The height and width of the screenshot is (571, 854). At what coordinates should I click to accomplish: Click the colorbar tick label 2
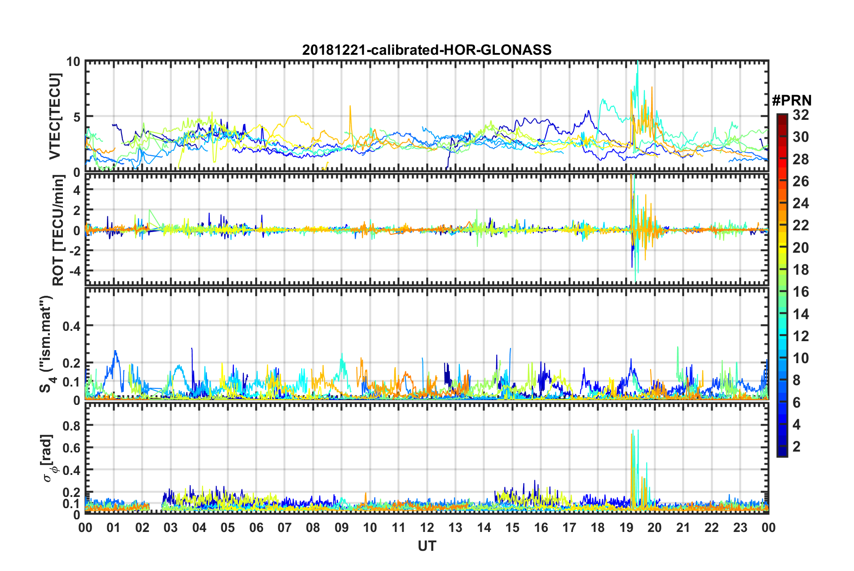point(797,446)
